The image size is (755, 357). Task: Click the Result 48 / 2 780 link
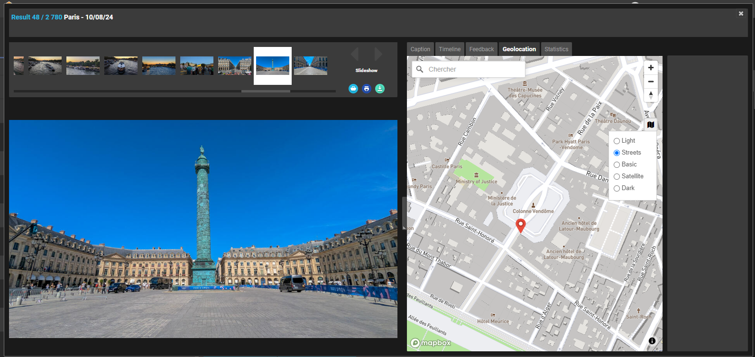coord(37,17)
